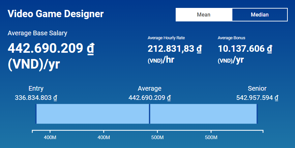The image size is (295, 148).
Task: Click the entry-to-average segment of the salary bar
Action: pyautogui.click(x=92, y=114)
